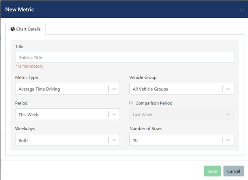Click the New Metric dialog title
This screenshot has width=248, height=180.
[x=20, y=9]
